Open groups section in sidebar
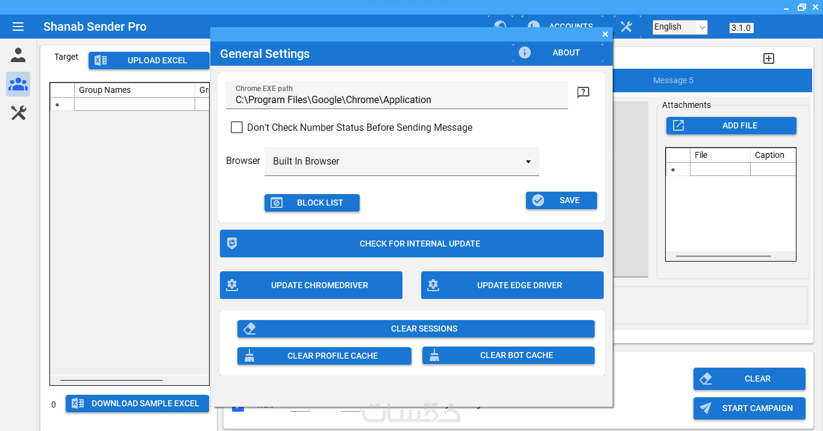The image size is (823, 431). 18,84
